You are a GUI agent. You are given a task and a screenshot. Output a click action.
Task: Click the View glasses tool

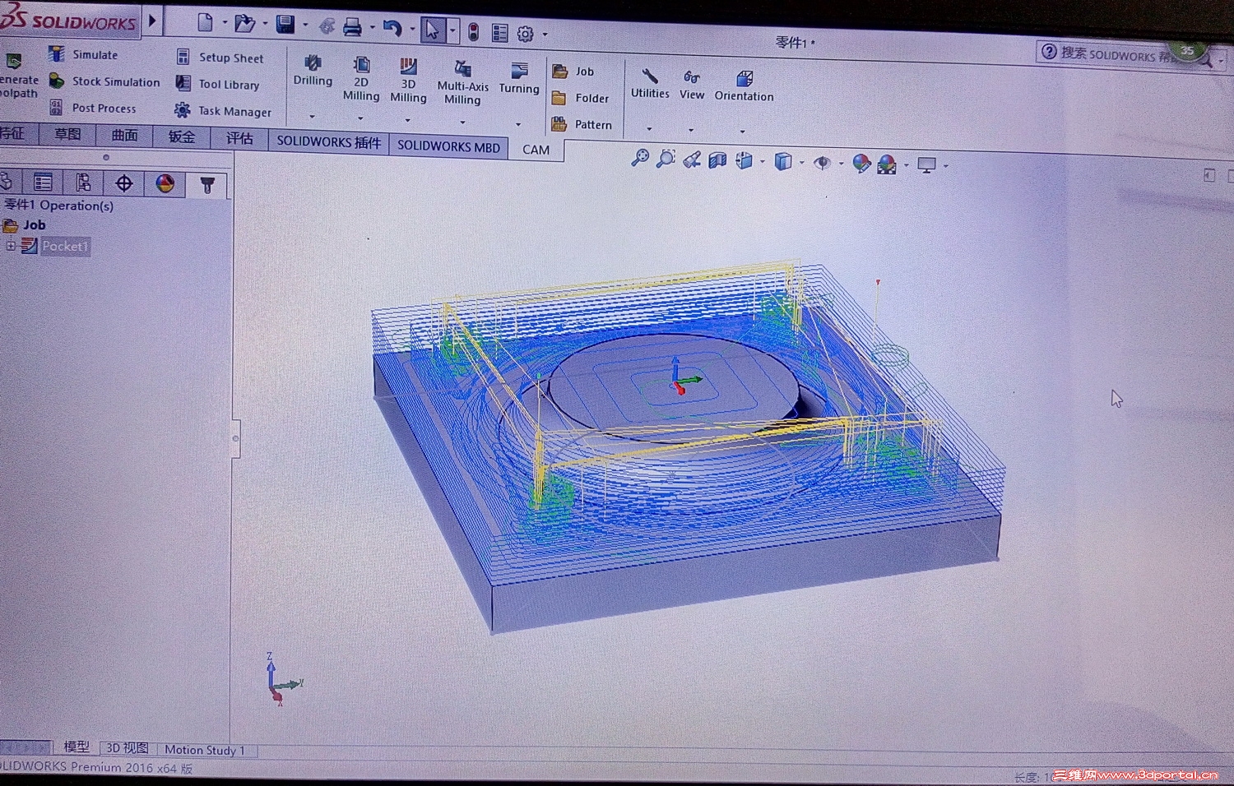692,86
